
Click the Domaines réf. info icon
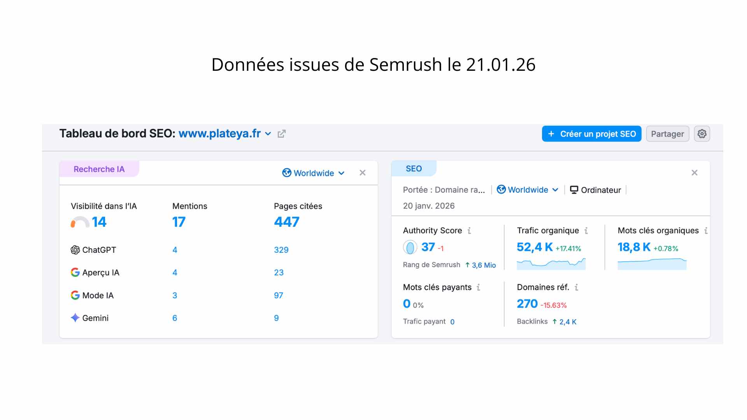[576, 287]
